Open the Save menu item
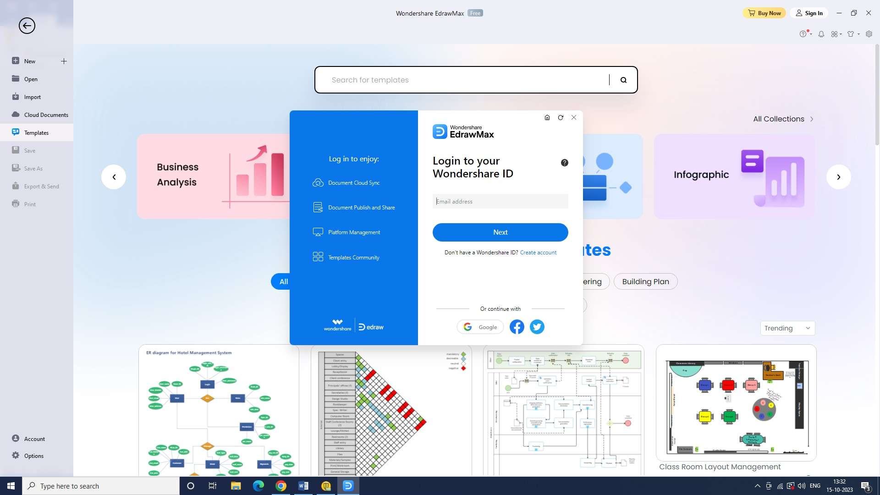 pyautogui.click(x=29, y=150)
